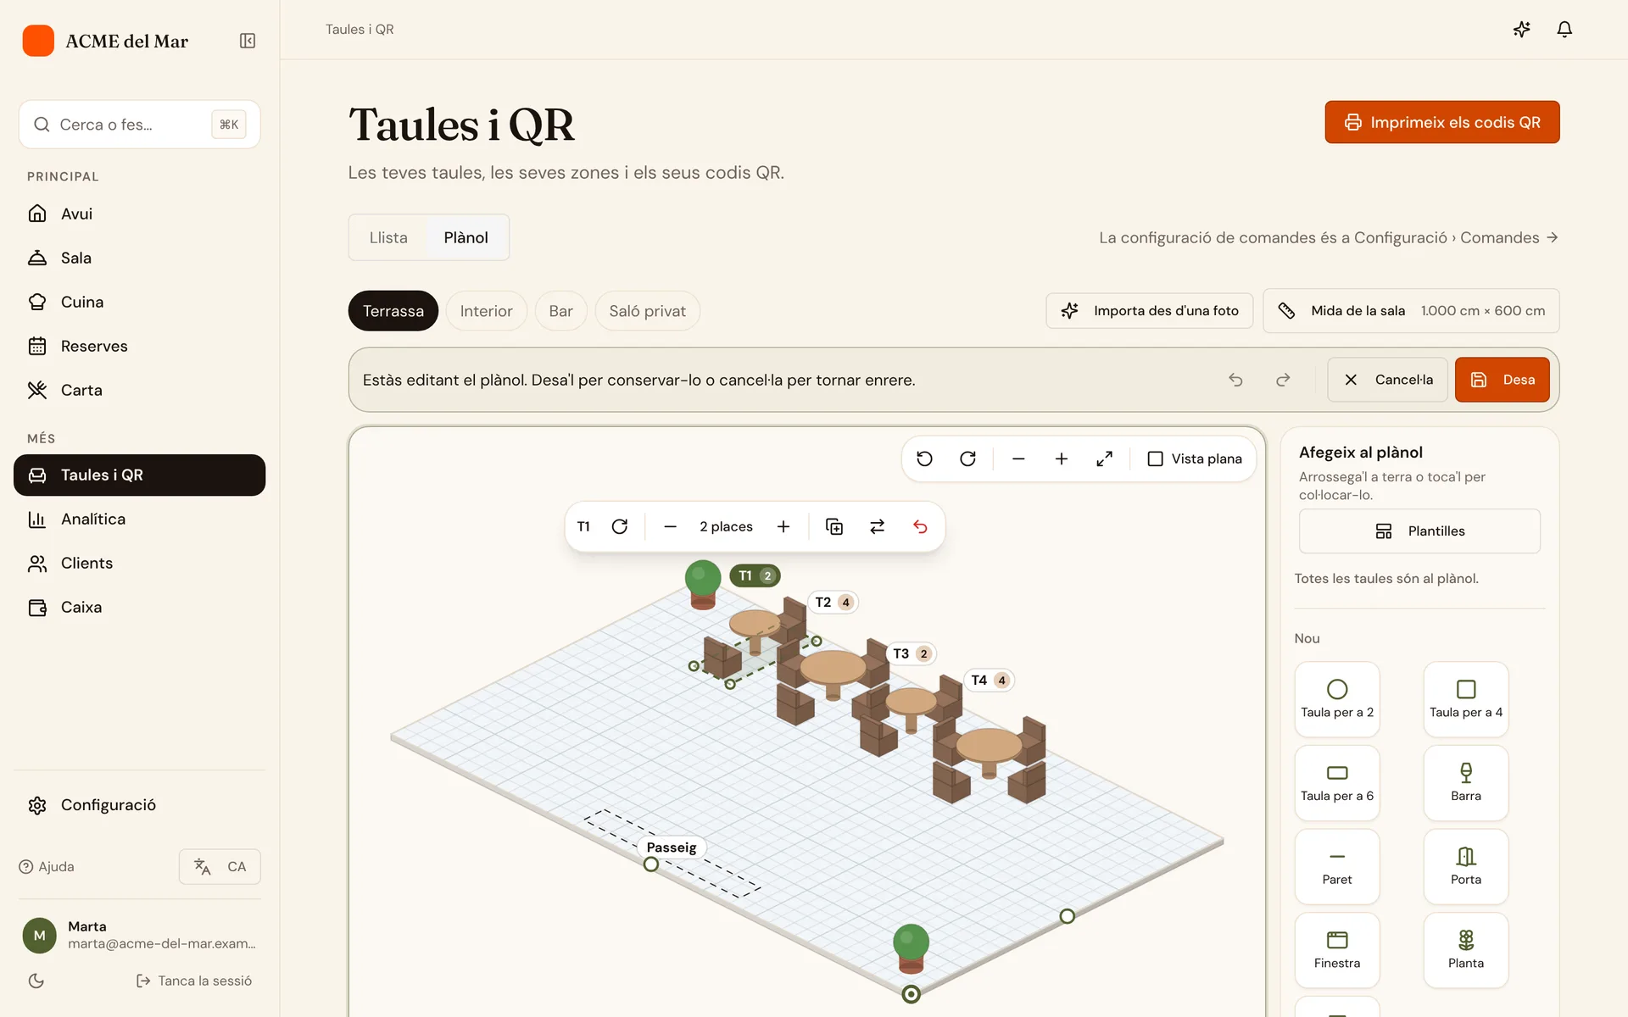The height and width of the screenshot is (1017, 1628).
Task: Select the Interior zone tab
Action: pos(486,311)
